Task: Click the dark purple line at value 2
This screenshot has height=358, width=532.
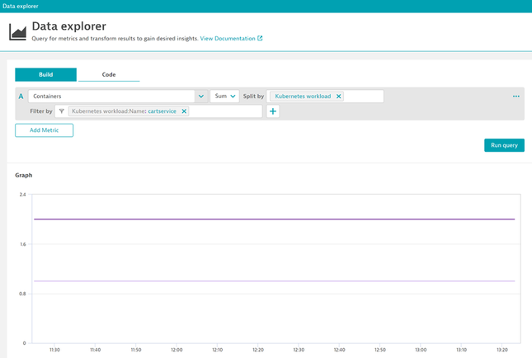Action: [x=272, y=219]
